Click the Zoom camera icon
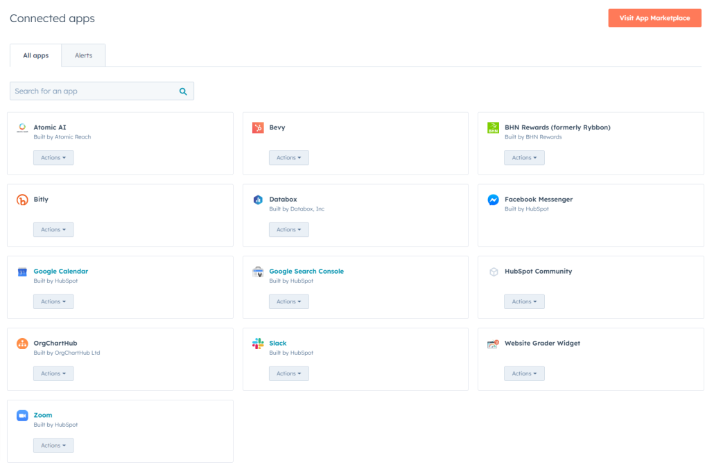Screen dimensions: 714x469 click(x=21, y=415)
